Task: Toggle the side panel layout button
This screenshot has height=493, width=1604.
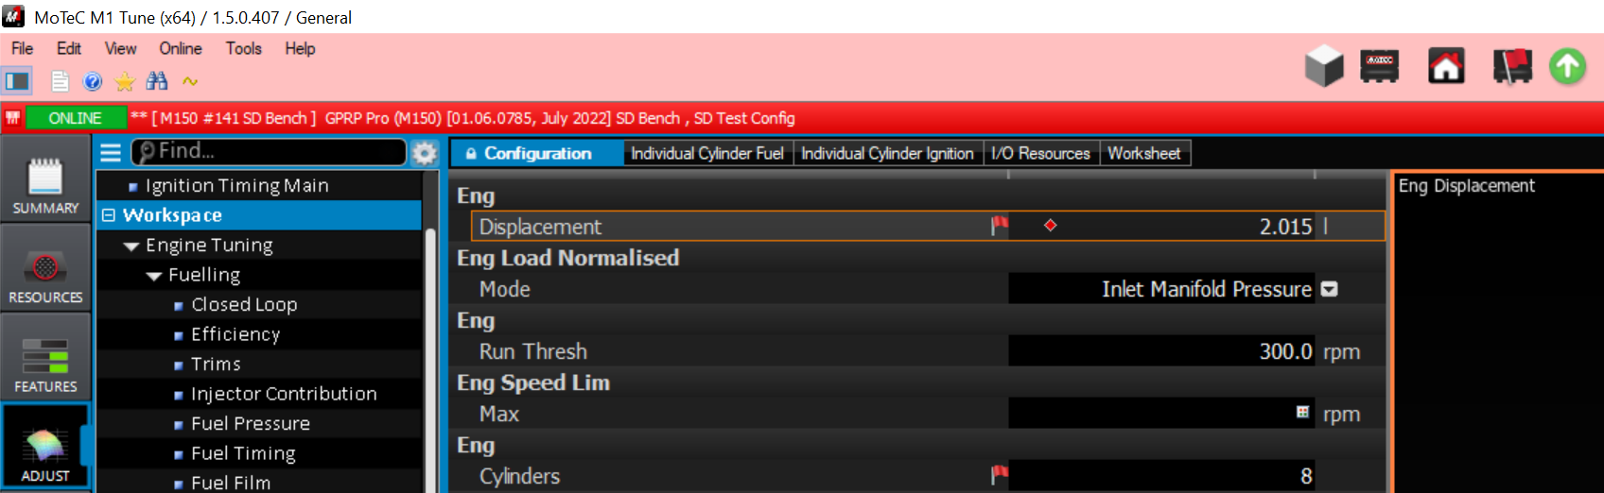Action: point(18,81)
